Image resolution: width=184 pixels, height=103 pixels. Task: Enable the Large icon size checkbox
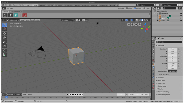(x=145, y=8)
